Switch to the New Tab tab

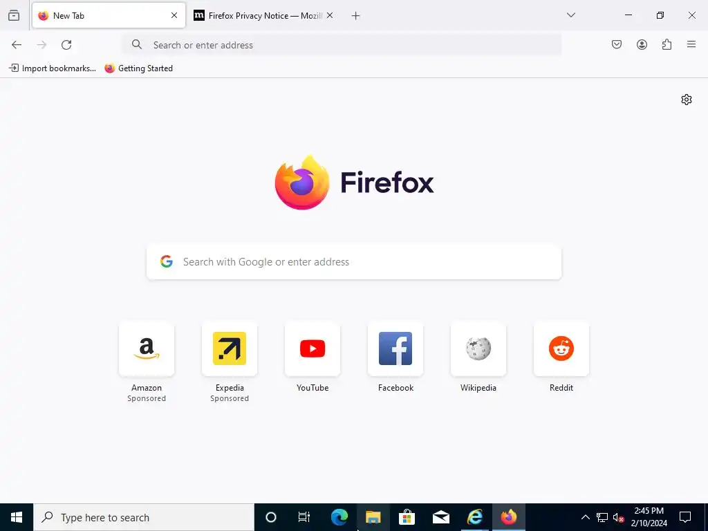click(109, 15)
